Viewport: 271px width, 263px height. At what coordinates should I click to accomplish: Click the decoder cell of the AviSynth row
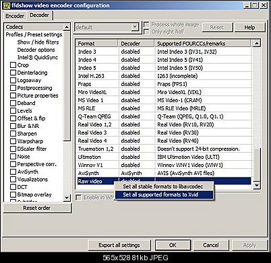pos(136,173)
